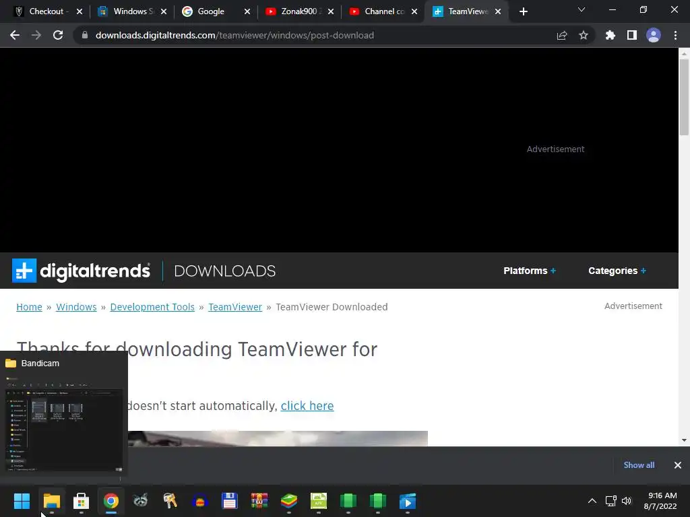The width and height of the screenshot is (690, 517).
Task: Click the forward navigation arrow
Action: 36,35
